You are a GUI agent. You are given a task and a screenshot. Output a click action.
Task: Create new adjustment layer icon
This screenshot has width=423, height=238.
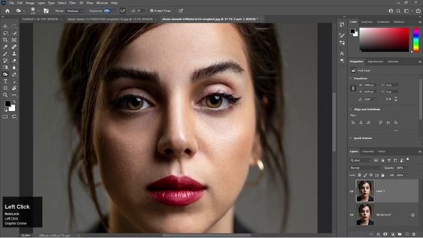[x=393, y=234]
